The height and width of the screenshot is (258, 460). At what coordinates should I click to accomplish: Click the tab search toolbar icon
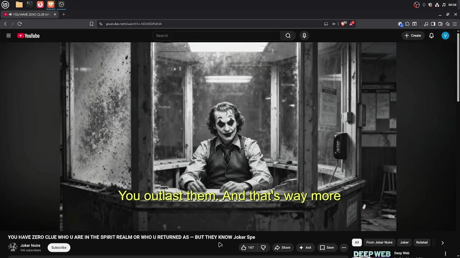pos(414,24)
